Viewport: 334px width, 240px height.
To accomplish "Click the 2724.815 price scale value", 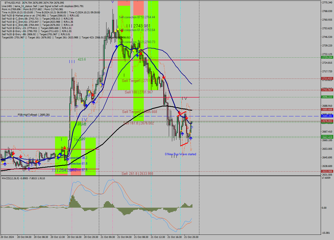I will coord(327,63).
